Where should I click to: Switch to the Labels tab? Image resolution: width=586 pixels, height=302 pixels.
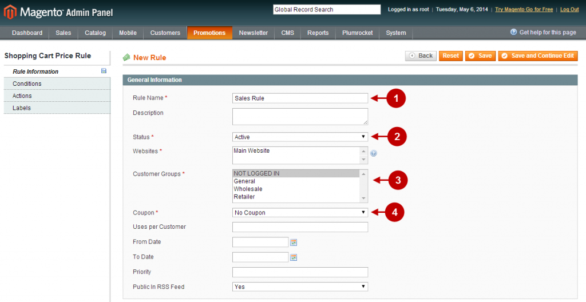57,108
